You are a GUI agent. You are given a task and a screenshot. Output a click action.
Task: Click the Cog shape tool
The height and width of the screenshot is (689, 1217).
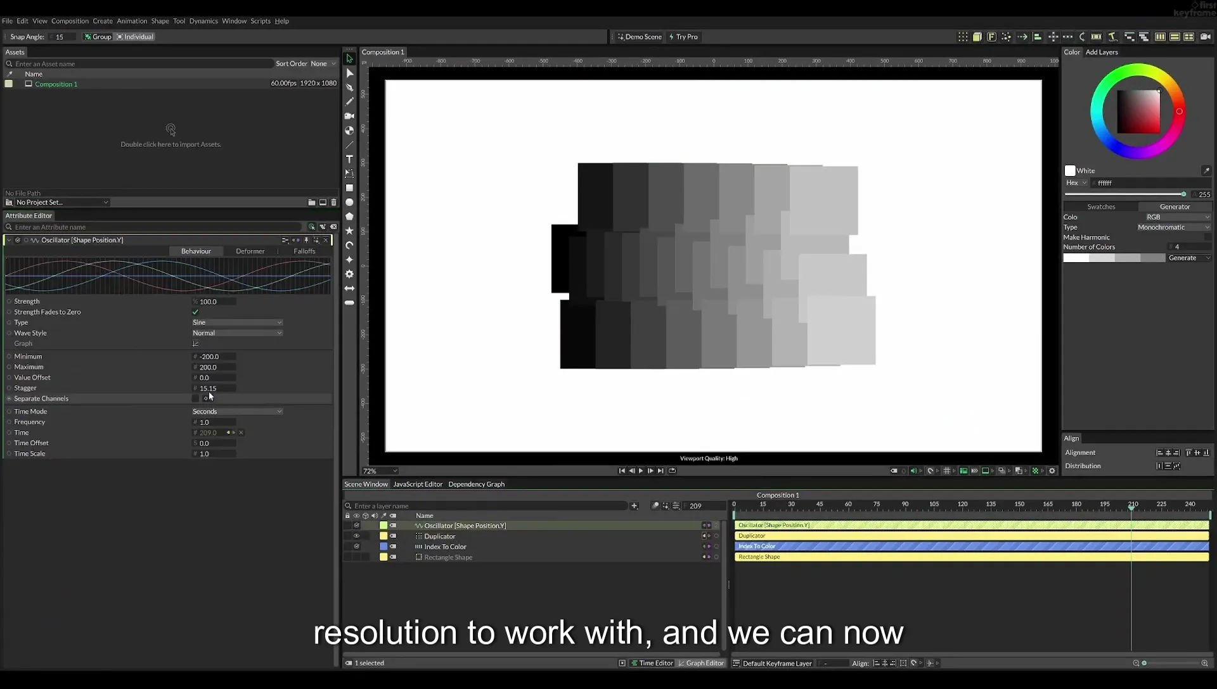[x=349, y=274]
